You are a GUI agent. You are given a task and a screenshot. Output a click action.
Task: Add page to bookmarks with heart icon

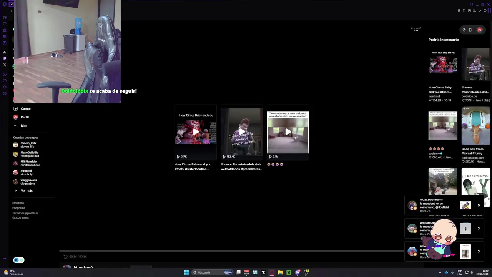(485, 11)
